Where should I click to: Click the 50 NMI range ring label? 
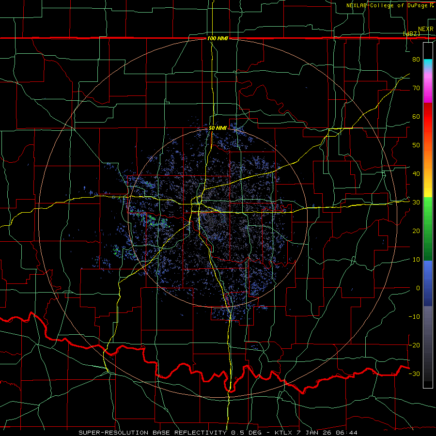point(218,128)
